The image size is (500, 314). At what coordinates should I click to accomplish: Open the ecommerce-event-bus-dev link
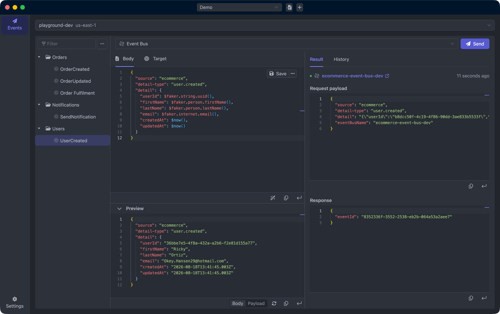point(352,76)
